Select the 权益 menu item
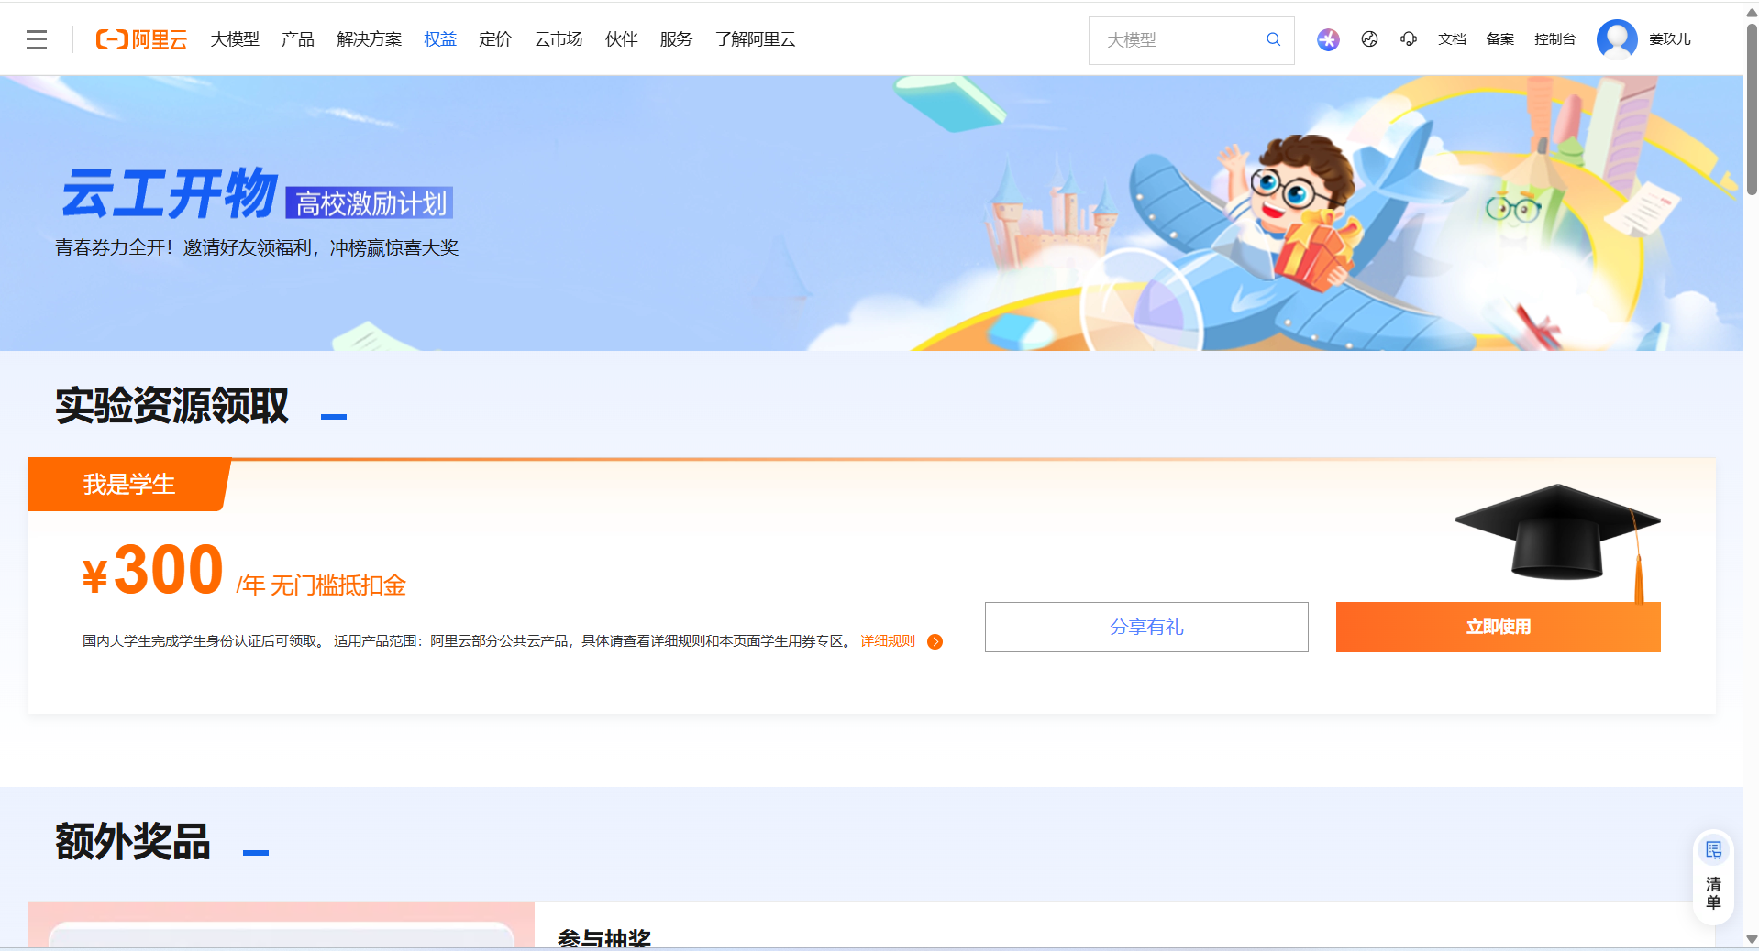1759x951 pixels. 440,39
